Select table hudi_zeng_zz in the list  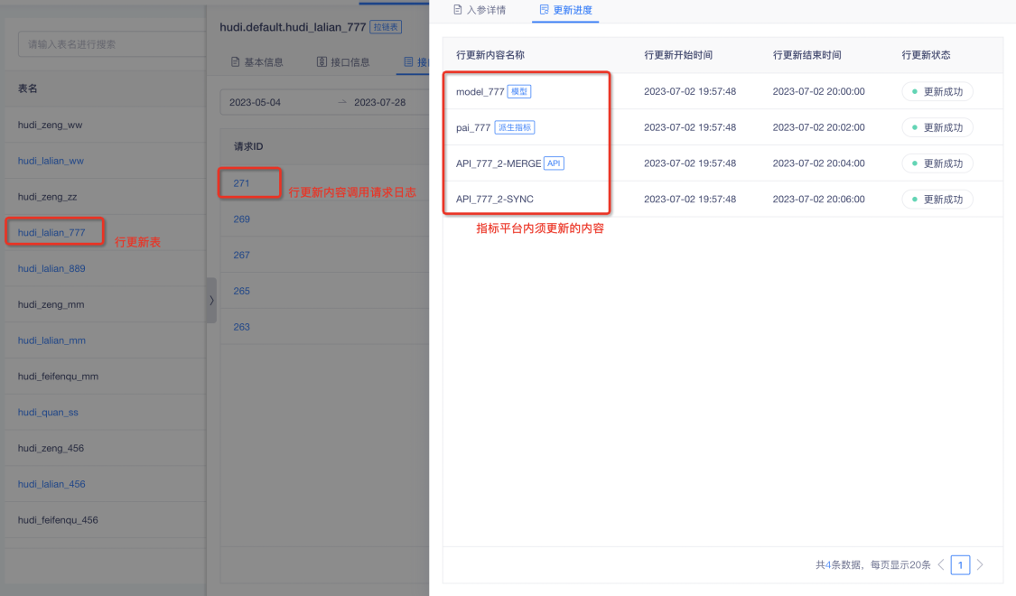[47, 197]
